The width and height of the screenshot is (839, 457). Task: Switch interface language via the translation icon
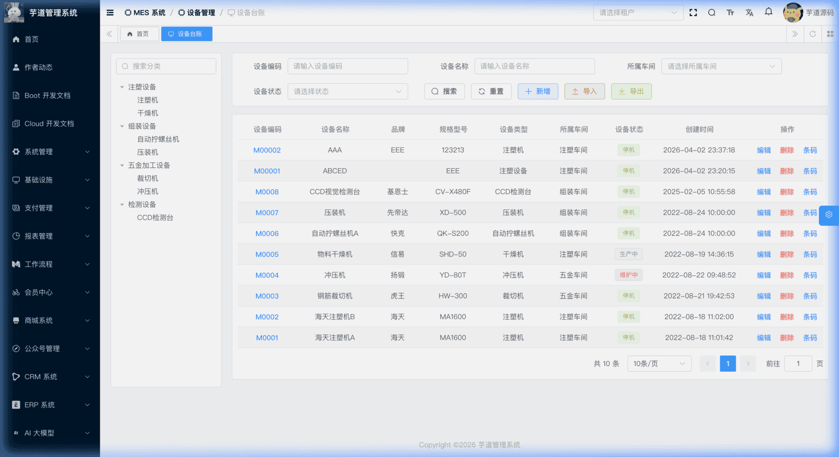coord(749,12)
